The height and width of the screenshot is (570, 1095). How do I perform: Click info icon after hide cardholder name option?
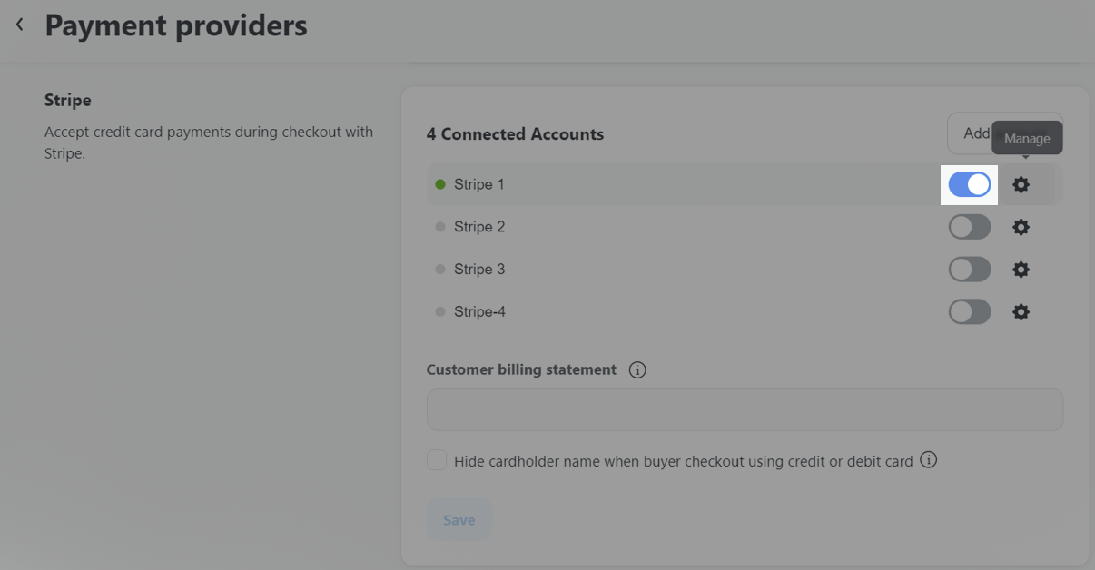[x=928, y=460]
